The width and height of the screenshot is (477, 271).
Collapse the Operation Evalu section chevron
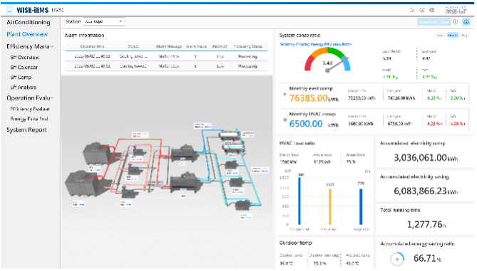tap(52, 98)
